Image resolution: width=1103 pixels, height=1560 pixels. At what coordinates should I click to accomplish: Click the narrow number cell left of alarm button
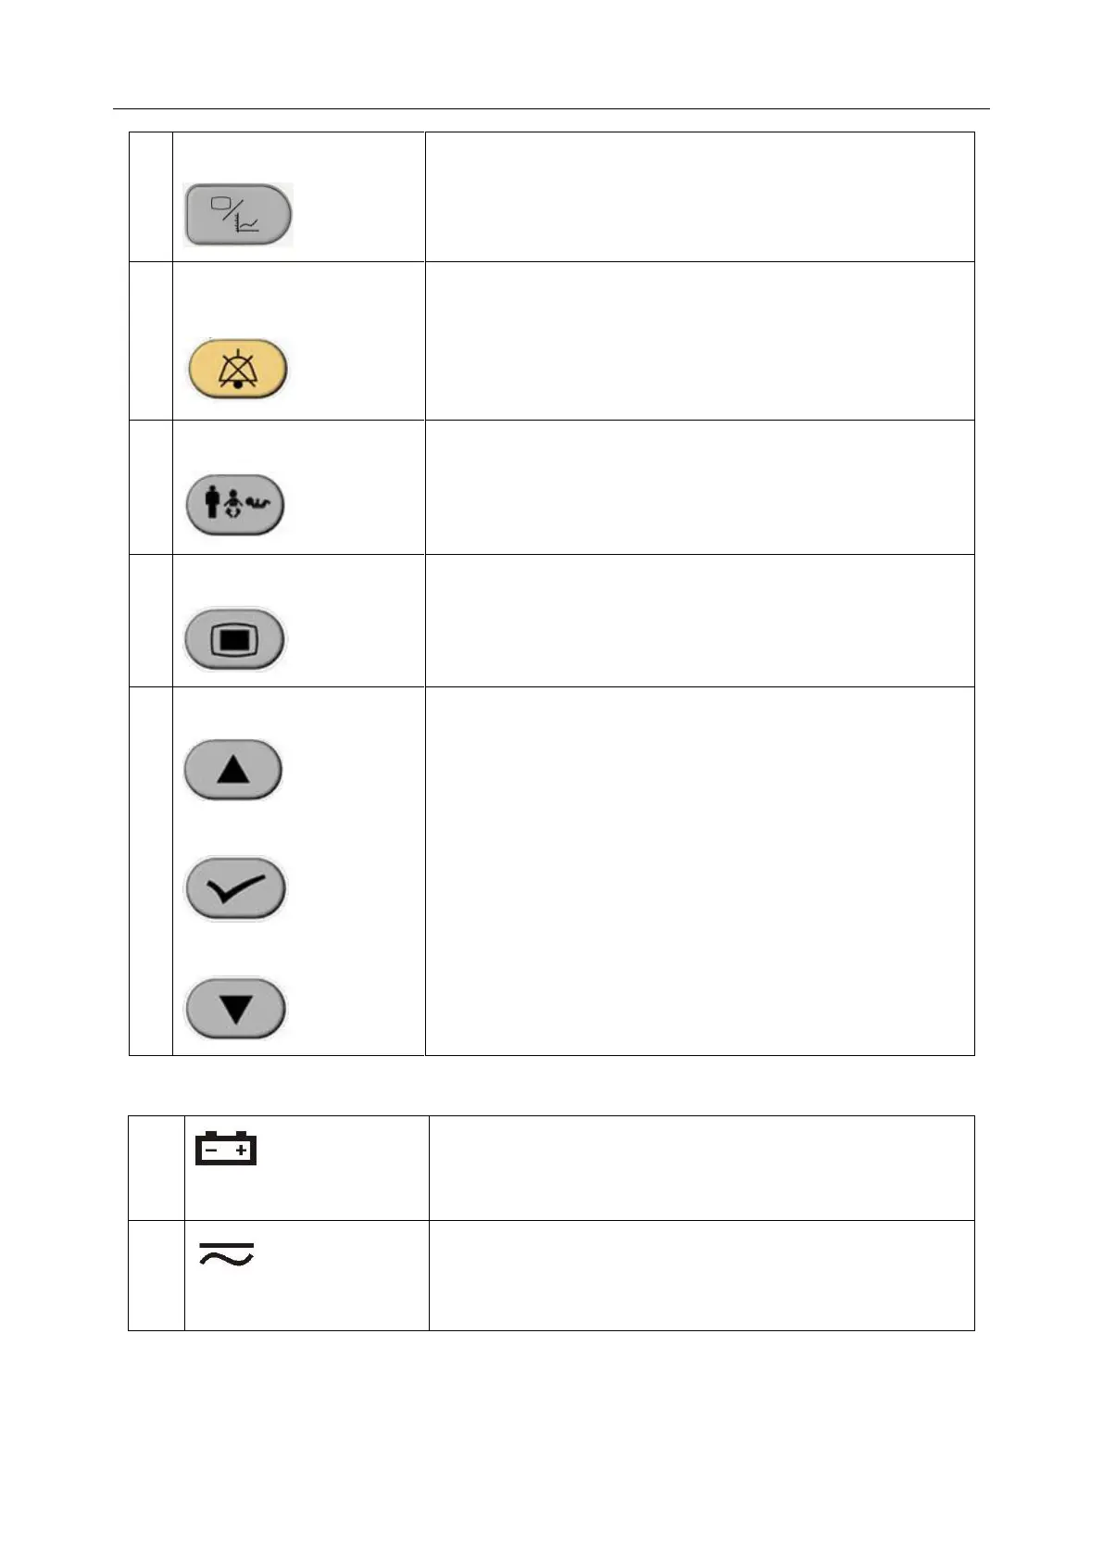151,341
